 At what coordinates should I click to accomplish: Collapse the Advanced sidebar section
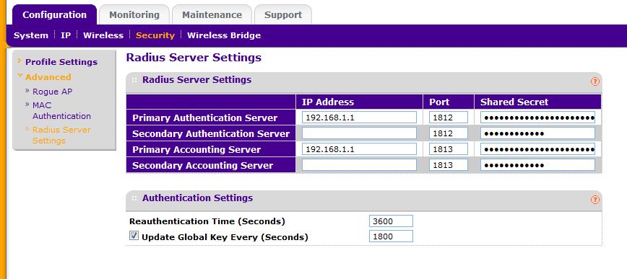(x=48, y=77)
